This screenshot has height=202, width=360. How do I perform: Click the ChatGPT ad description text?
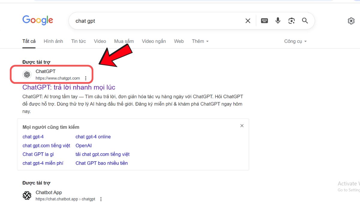point(133,104)
